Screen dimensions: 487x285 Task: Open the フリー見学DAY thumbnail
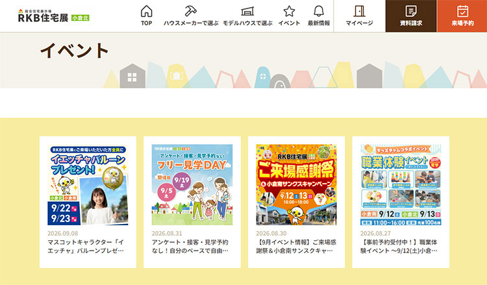point(192,185)
